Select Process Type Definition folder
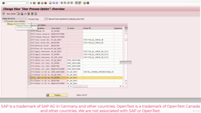 15,21
